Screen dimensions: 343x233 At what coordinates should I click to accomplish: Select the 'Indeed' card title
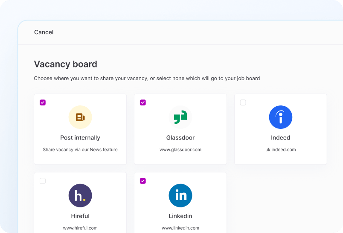click(x=281, y=137)
